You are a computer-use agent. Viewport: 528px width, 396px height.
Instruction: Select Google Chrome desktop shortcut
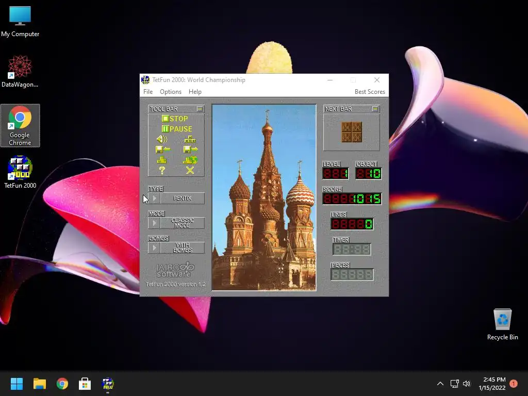tap(20, 126)
